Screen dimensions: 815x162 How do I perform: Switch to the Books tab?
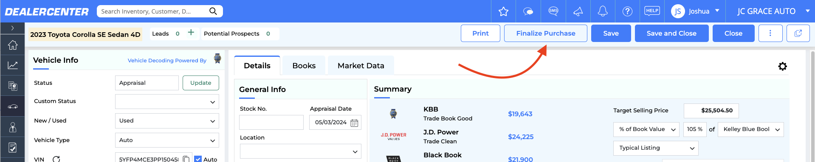click(x=304, y=66)
